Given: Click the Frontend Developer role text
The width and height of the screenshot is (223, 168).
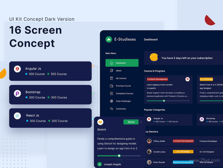Looking at the screenshot, I should 208,141.
